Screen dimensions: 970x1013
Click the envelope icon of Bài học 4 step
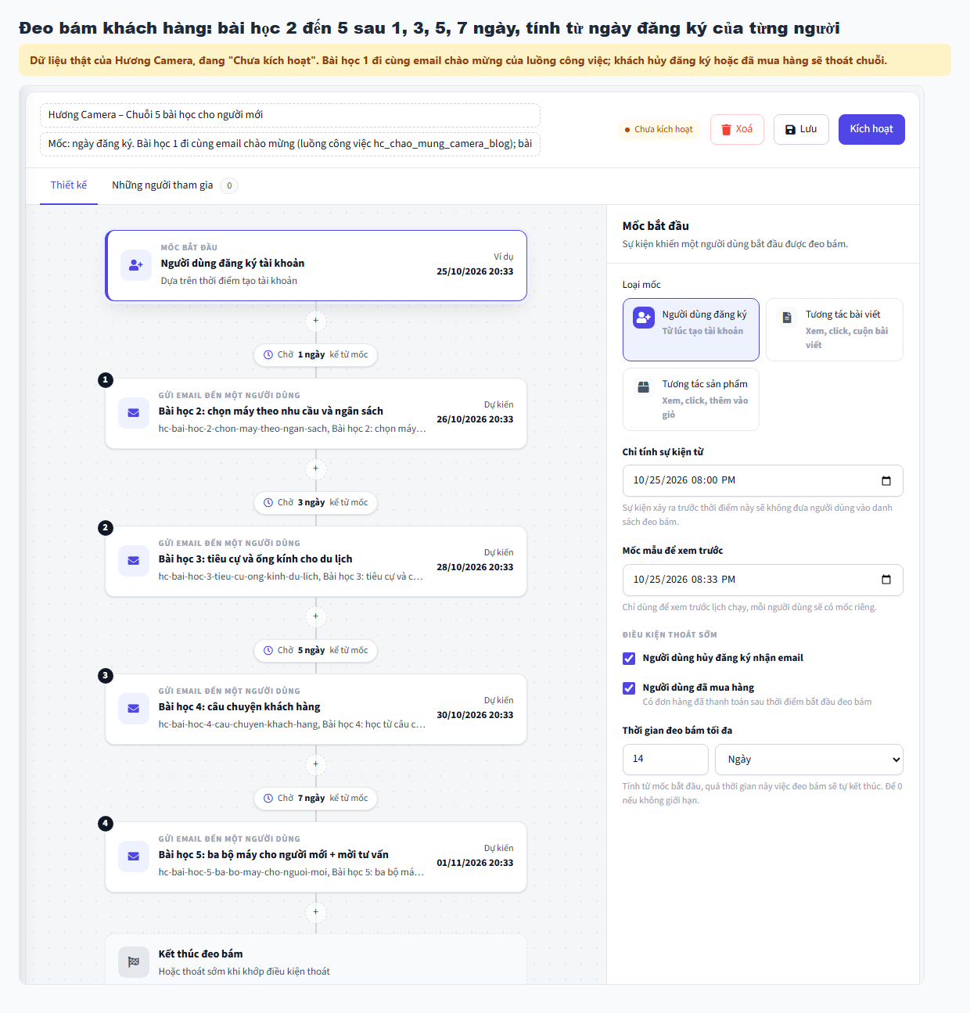click(x=134, y=709)
